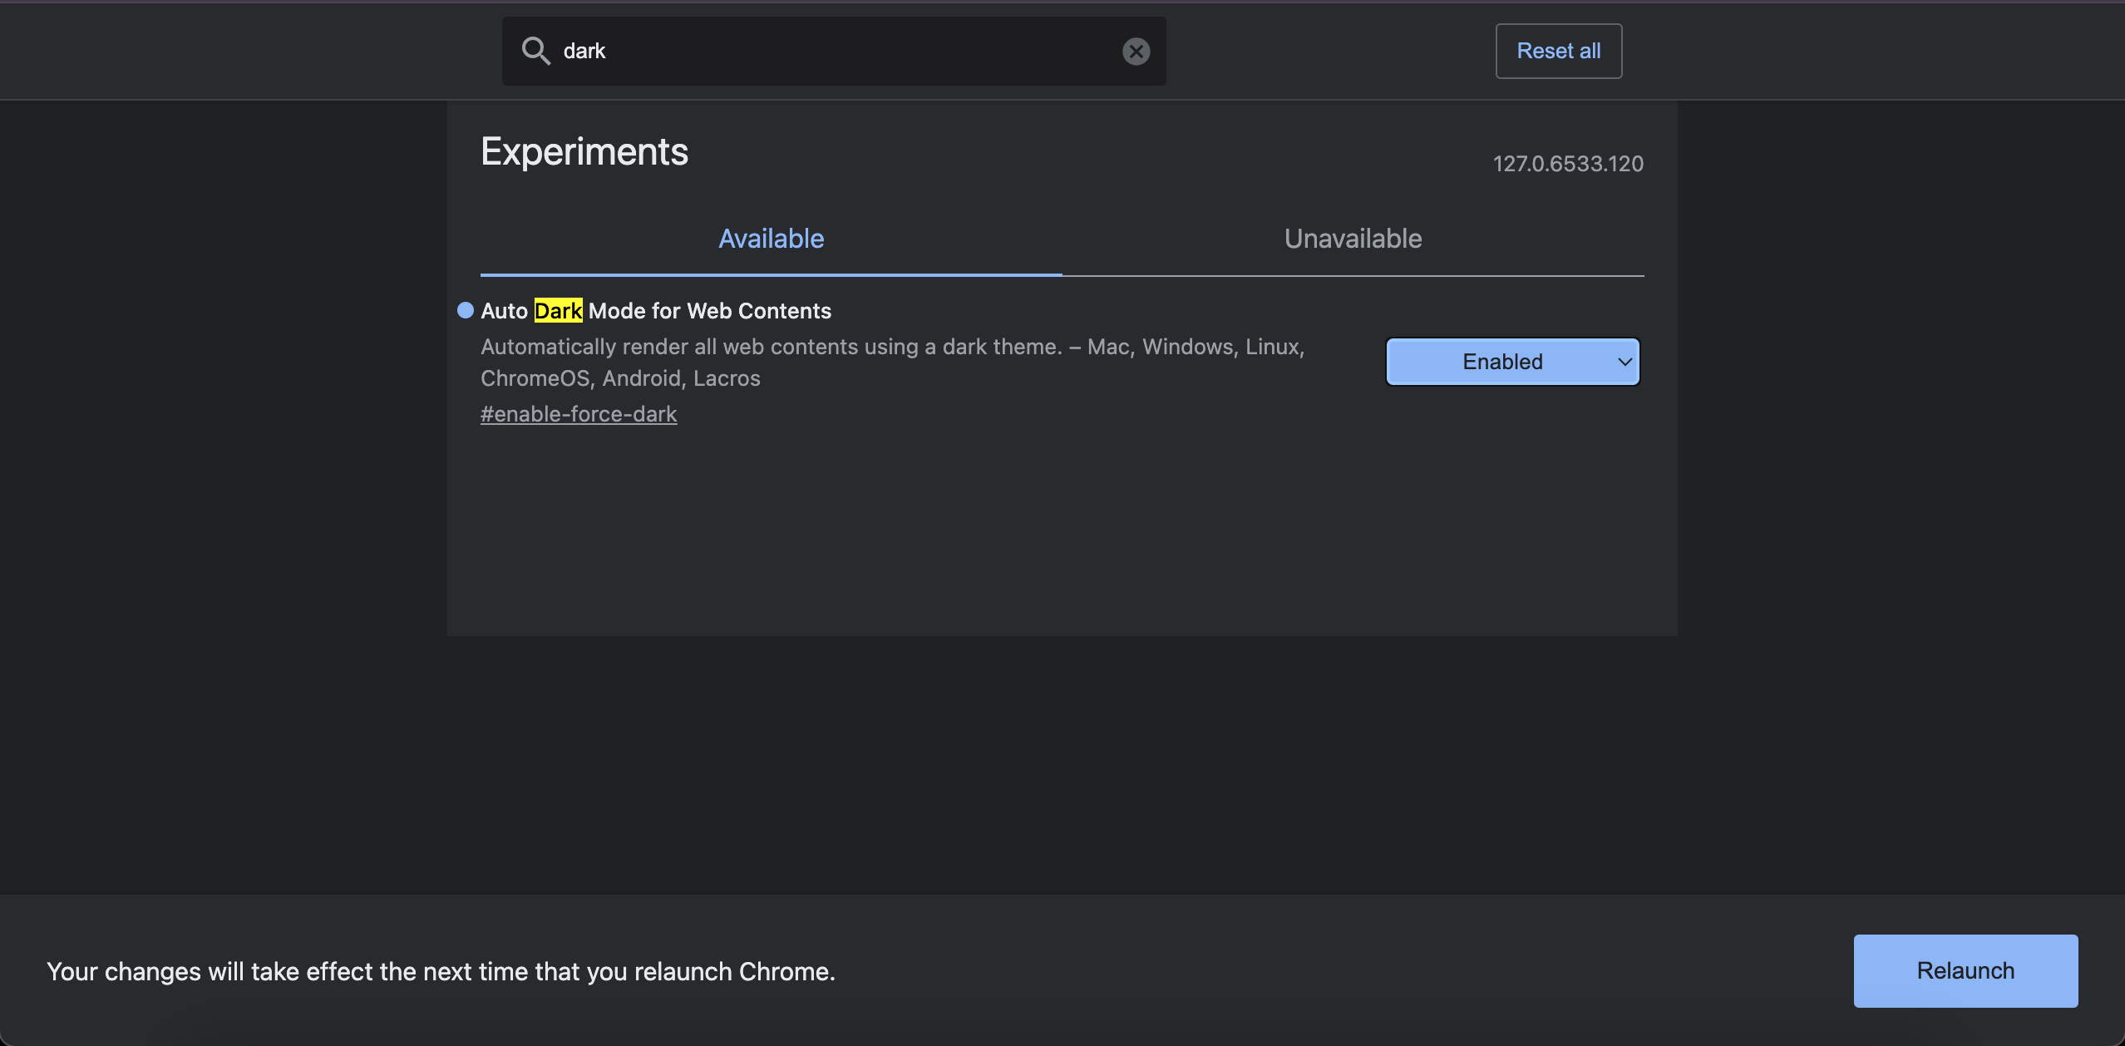
Task: Switch to the Unavailable tab
Action: click(x=1353, y=239)
